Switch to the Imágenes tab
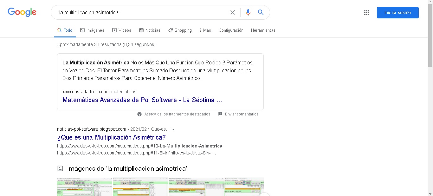This screenshot has width=433, height=196. pyautogui.click(x=92, y=30)
